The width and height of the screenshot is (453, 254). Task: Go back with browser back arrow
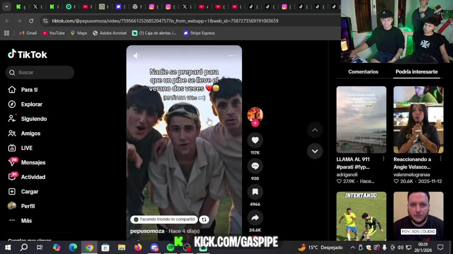[7, 21]
